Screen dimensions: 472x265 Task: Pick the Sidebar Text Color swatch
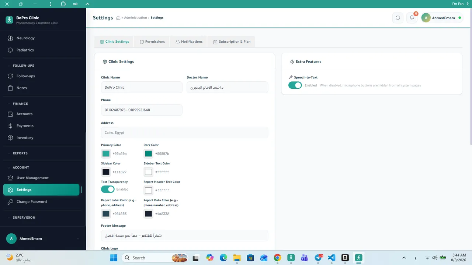click(x=148, y=172)
